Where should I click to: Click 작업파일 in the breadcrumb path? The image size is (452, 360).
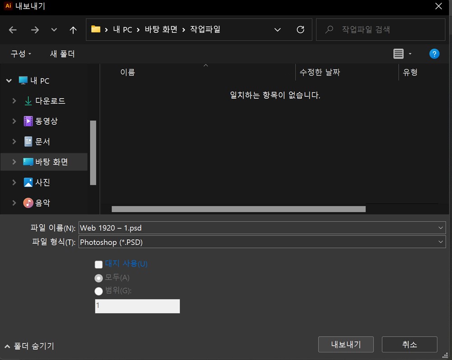pyautogui.click(x=205, y=29)
